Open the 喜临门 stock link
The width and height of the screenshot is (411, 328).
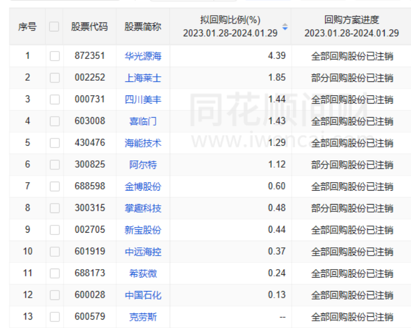(143, 121)
